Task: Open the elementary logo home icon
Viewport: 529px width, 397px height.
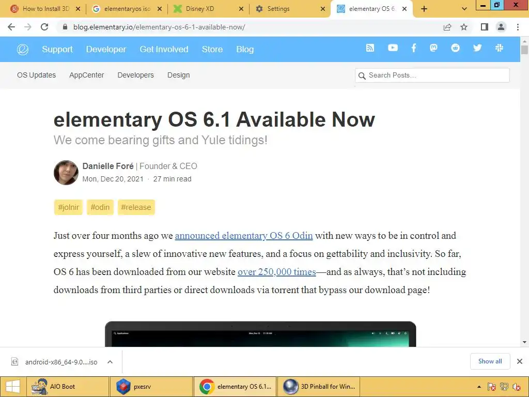Action: (x=23, y=49)
